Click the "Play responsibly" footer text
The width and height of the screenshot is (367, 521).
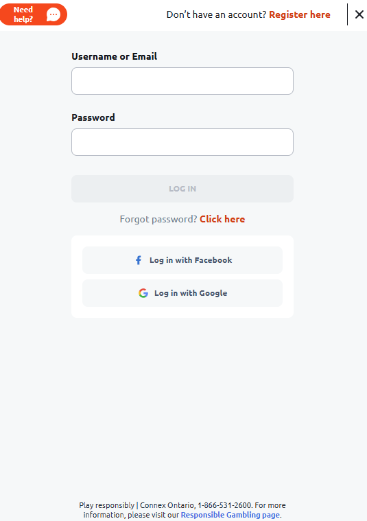click(106, 505)
